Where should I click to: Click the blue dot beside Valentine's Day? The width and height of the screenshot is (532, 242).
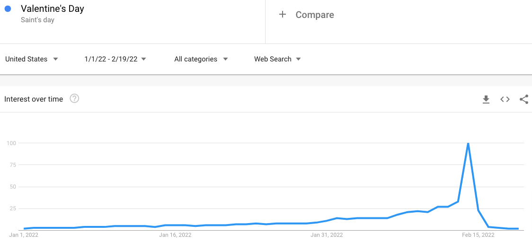point(8,9)
